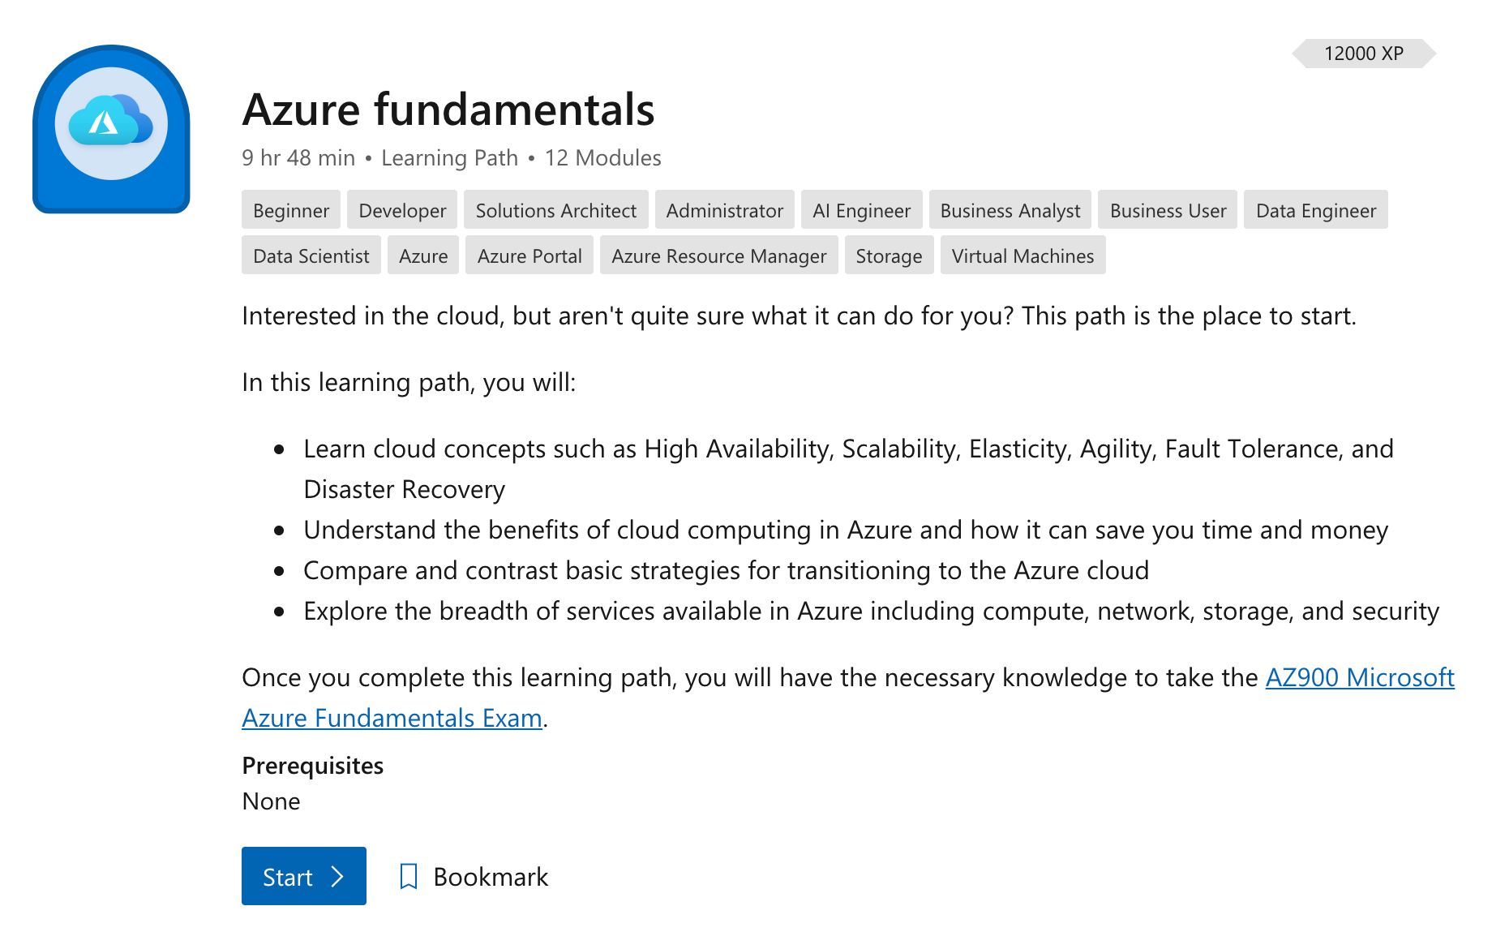The height and width of the screenshot is (949, 1492).
Task: Click the Start button
Action: click(303, 876)
